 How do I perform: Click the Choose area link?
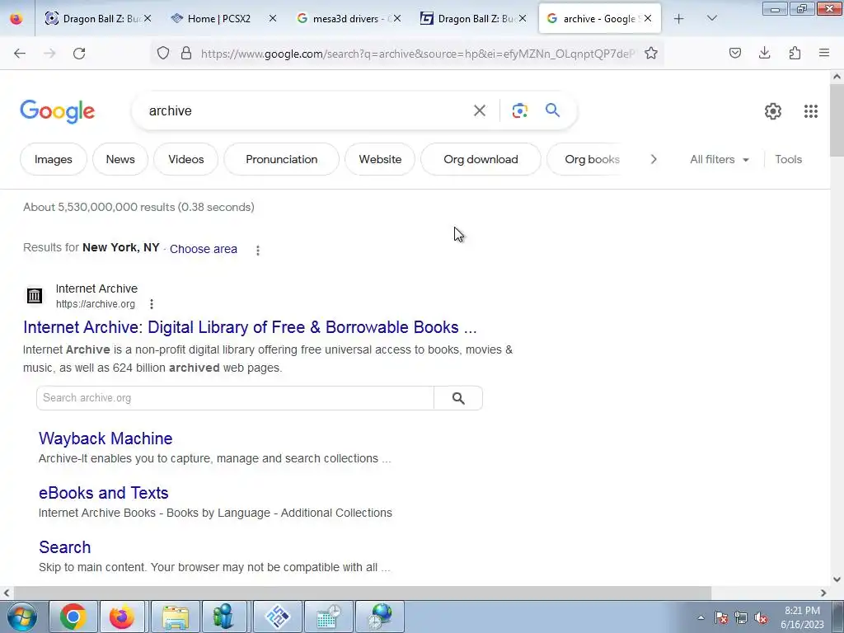tap(204, 249)
